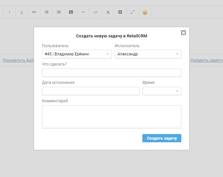Open text color letter A icon
Screen dimensions: 223x177
coord(108,12)
